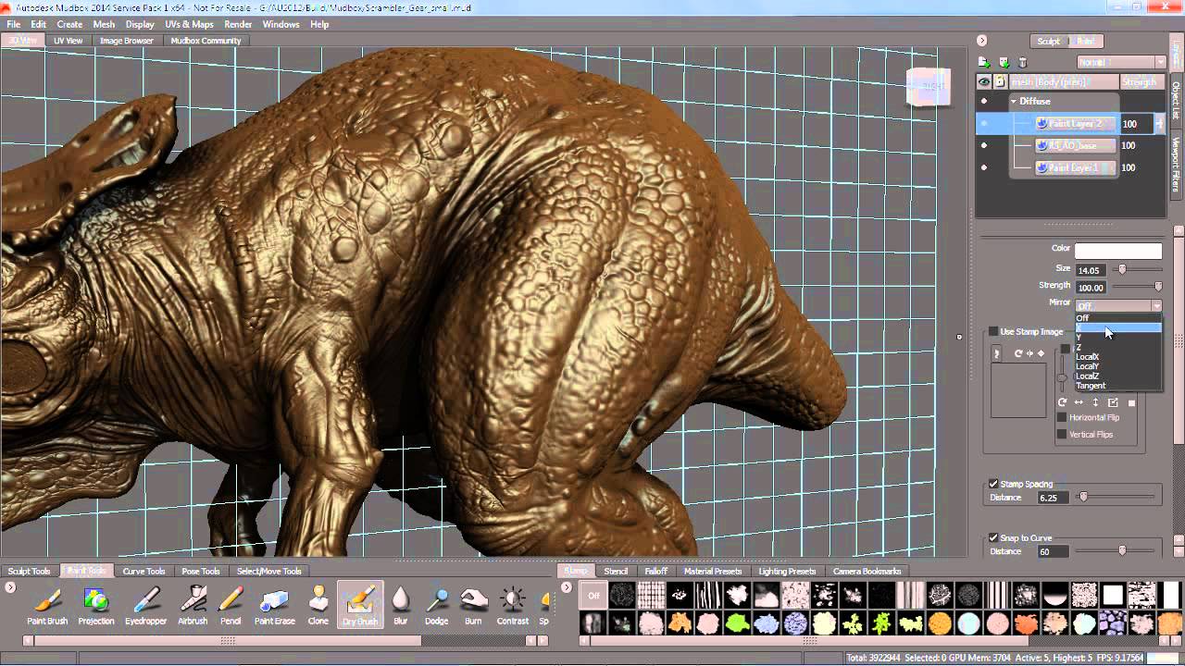
Task: Select the Airbrush tool
Action: click(193, 605)
